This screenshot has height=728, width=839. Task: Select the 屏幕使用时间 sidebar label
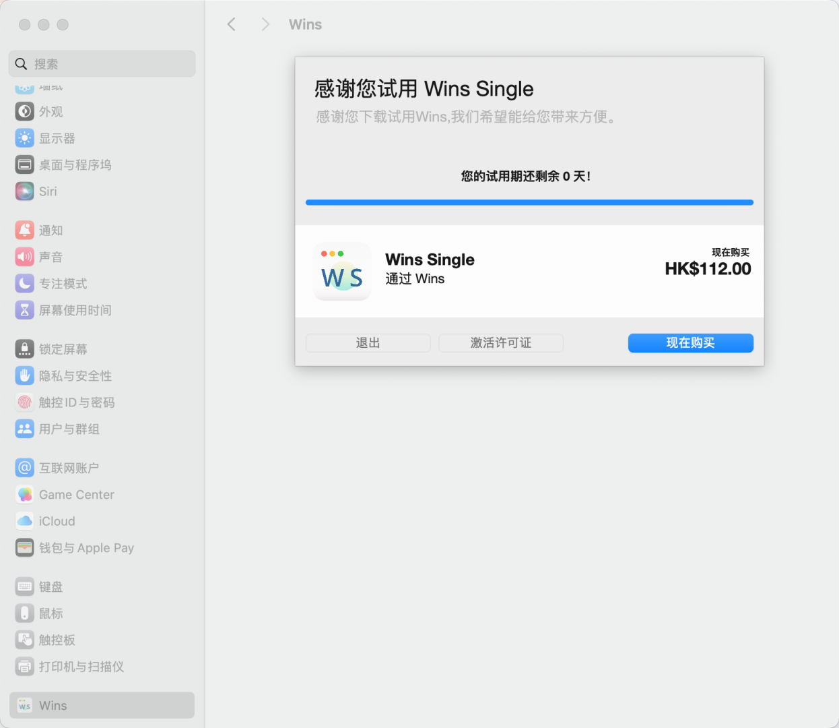(75, 310)
